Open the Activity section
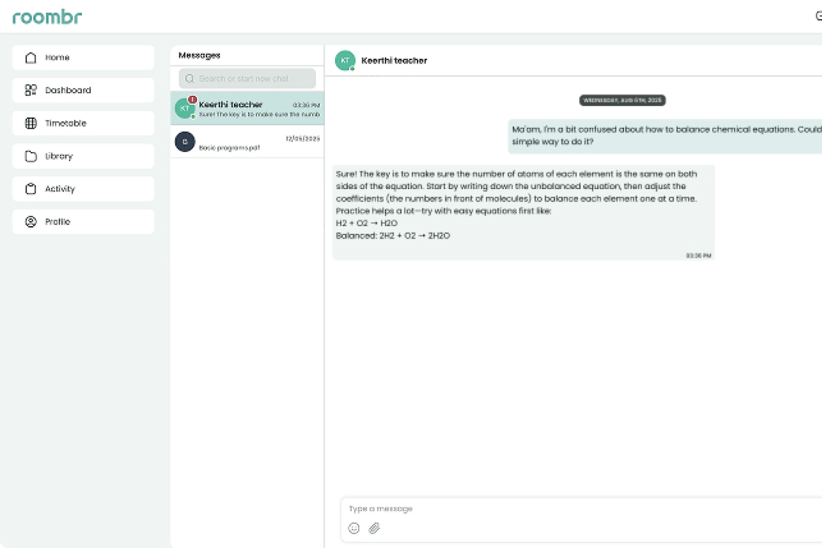The image size is (822, 548). pos(83,189)
